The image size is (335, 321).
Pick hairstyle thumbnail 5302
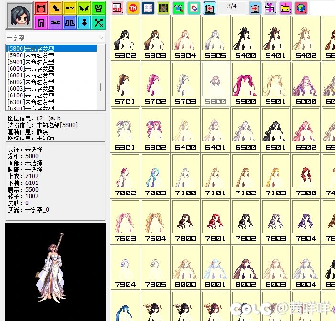[x=125, y=38]
